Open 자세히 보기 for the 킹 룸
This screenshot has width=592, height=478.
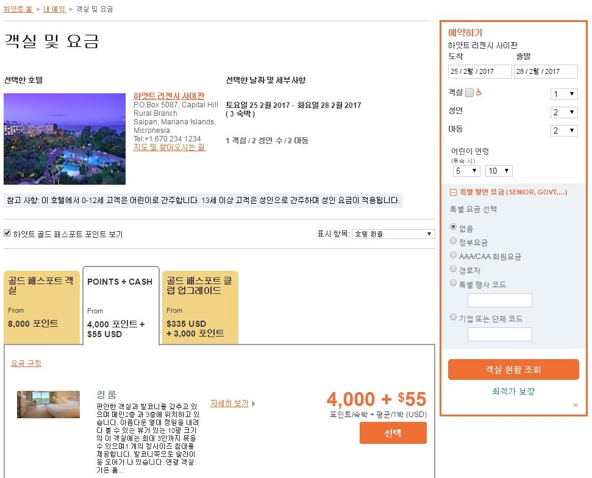(x=229, y=404)
